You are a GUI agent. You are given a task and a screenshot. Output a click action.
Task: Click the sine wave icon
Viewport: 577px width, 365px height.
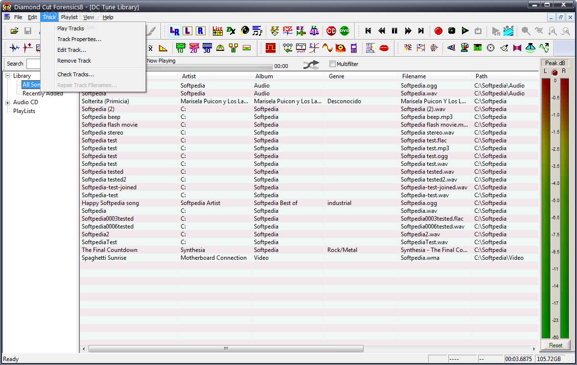pos(327,48)
